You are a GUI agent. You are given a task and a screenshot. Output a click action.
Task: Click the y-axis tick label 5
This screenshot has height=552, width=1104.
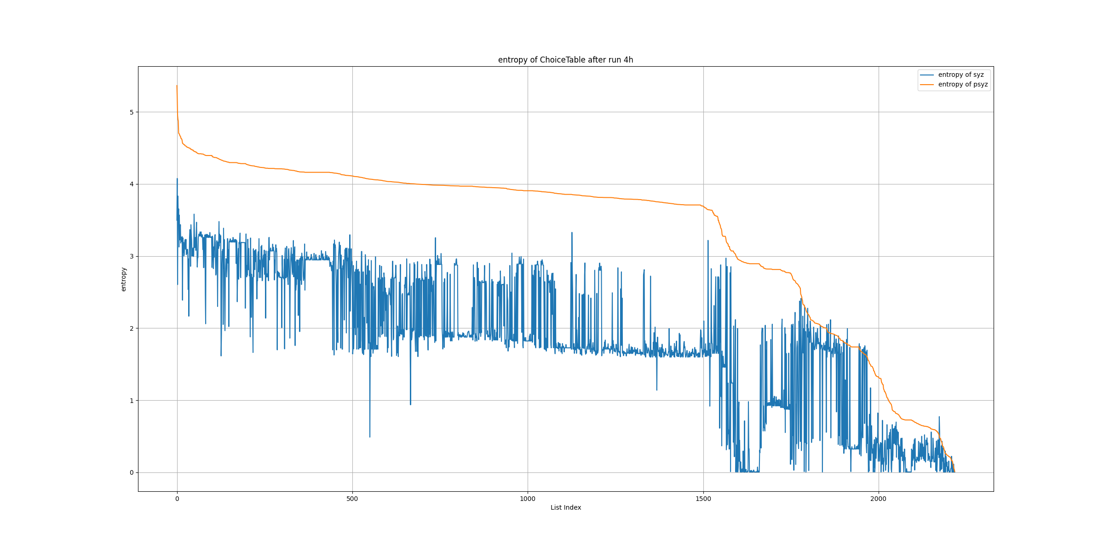(132, 112)
